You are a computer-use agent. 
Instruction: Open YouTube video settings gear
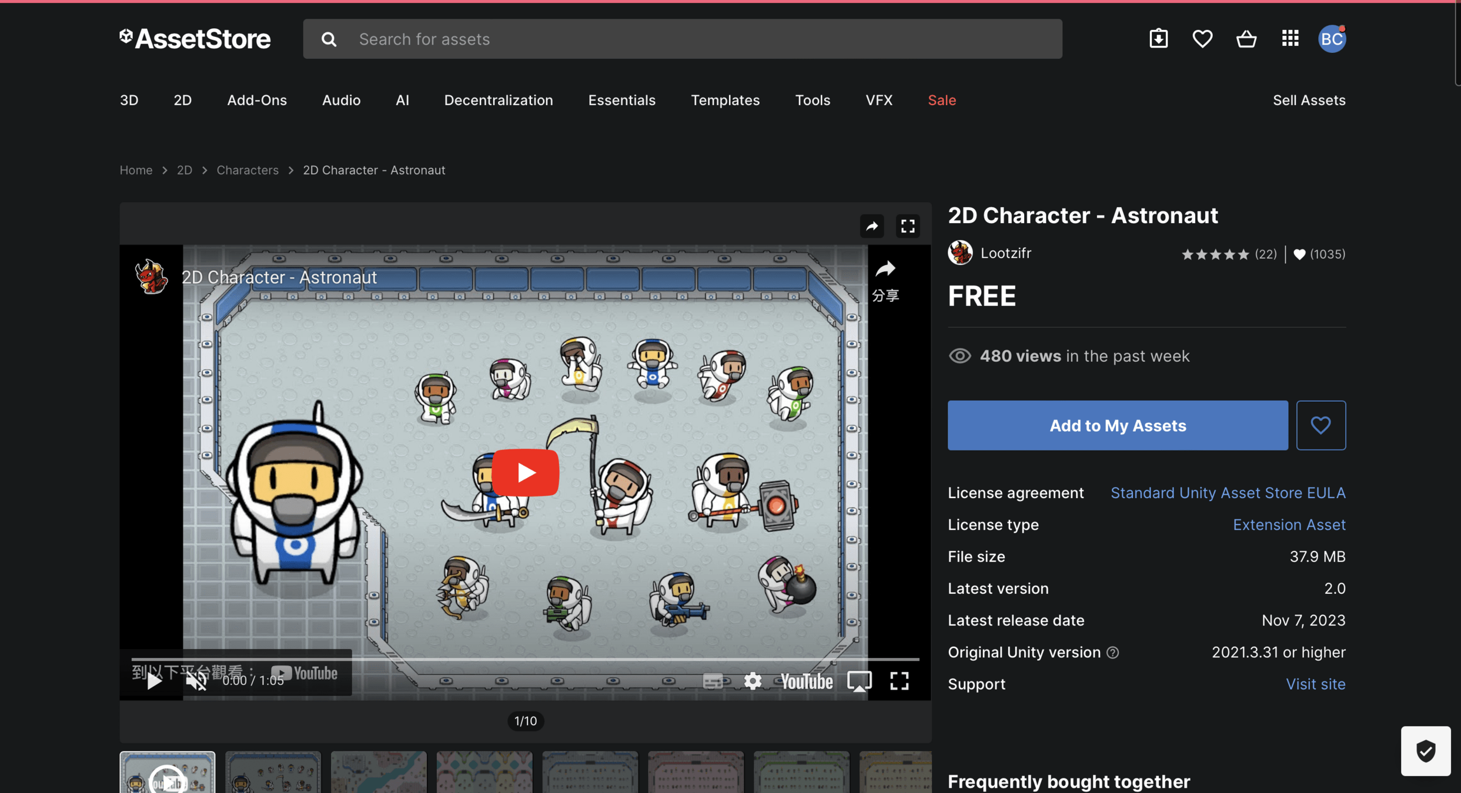click(753, 681)
